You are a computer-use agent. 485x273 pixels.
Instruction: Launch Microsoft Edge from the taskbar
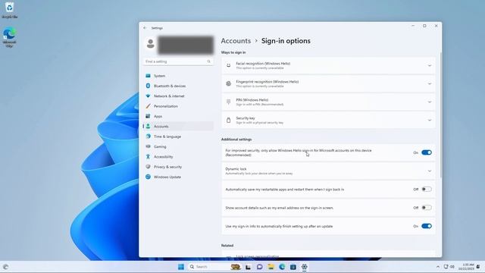(282, 267)
